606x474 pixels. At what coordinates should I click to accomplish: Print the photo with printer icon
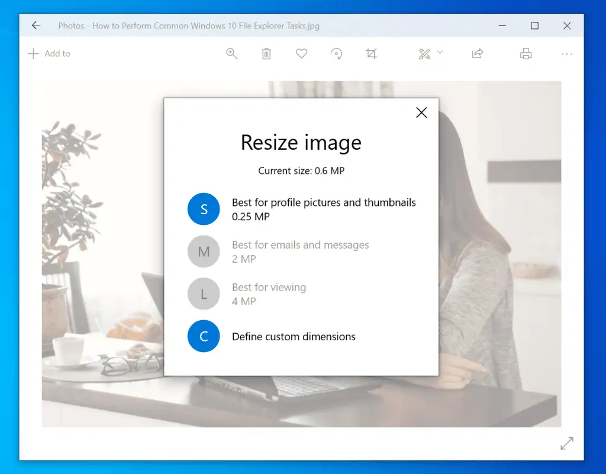coord(526,54)
